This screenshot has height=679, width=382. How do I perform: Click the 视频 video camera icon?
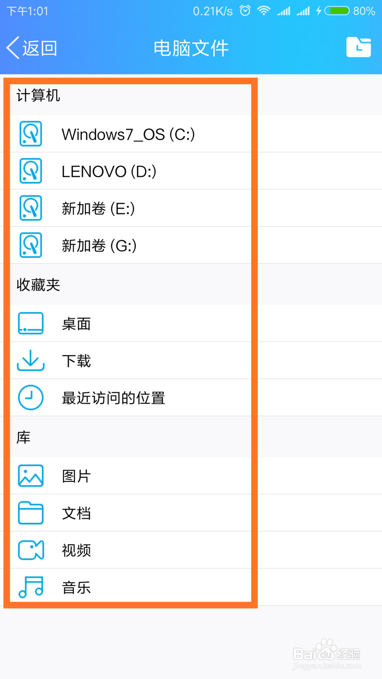(30, 550)
